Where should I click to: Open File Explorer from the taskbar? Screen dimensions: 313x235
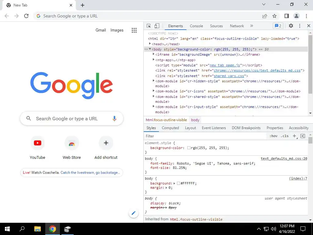pos(37,229)
